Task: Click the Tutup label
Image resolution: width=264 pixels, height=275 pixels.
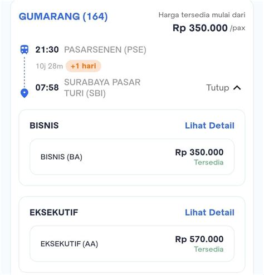Action: (x=218, y=88)
